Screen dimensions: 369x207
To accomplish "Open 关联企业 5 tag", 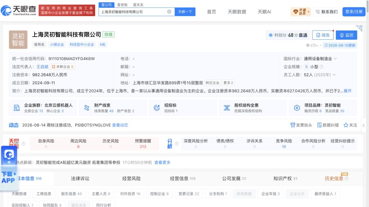I will point(62,67).
